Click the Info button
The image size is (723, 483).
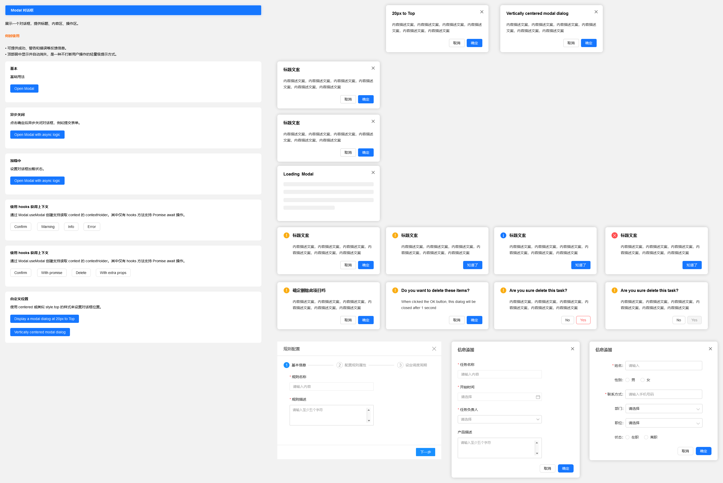(71, 227)
